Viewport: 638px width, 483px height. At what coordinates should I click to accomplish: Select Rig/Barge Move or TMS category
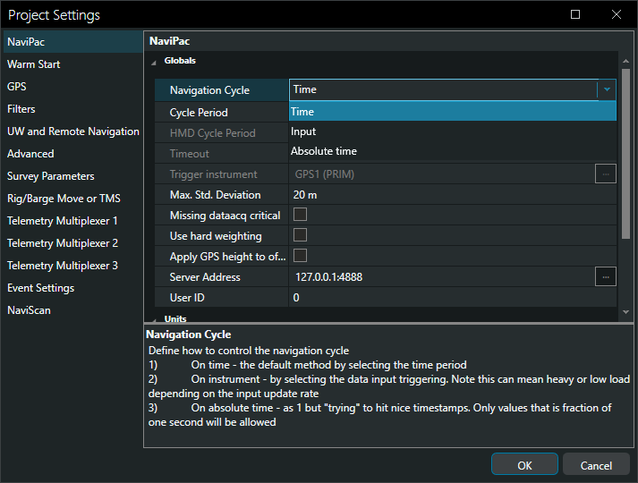pyautogui.click(x=72, y=199)
